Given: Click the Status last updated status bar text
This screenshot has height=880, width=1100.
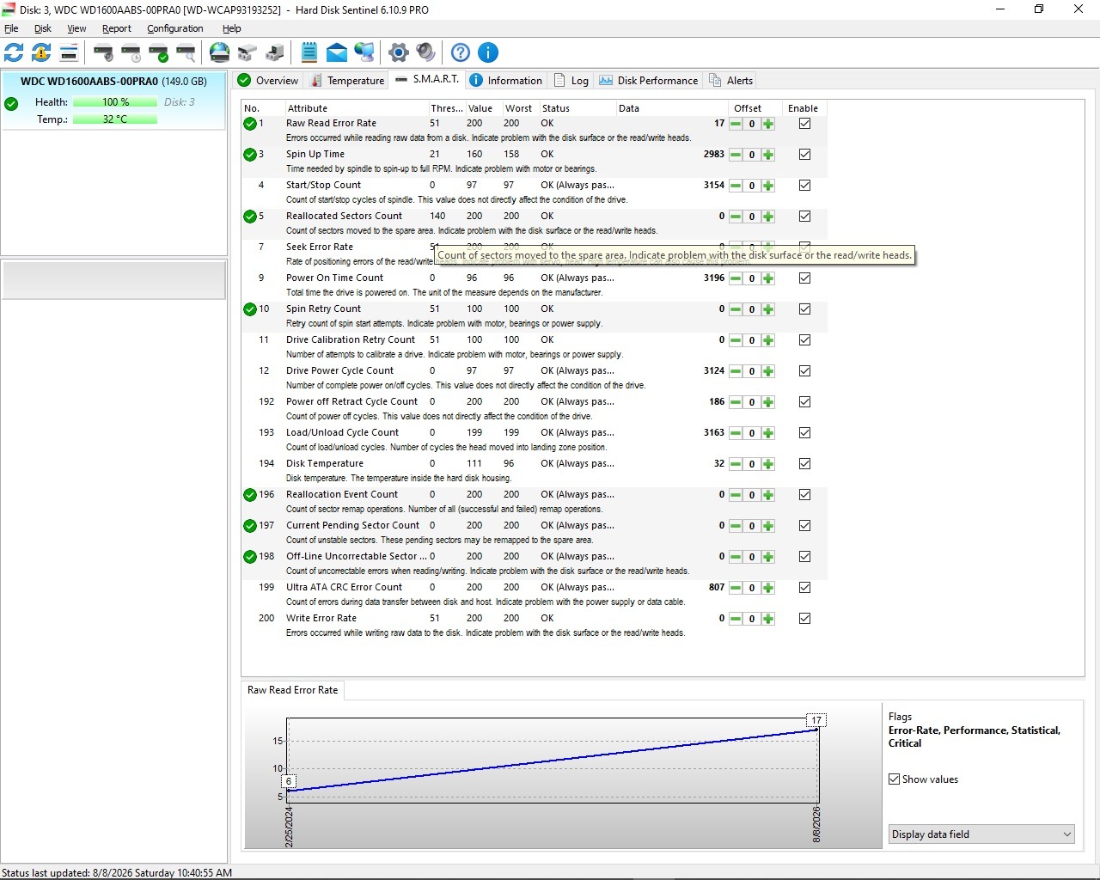Looking at the screenshot, I should point(117,872).
